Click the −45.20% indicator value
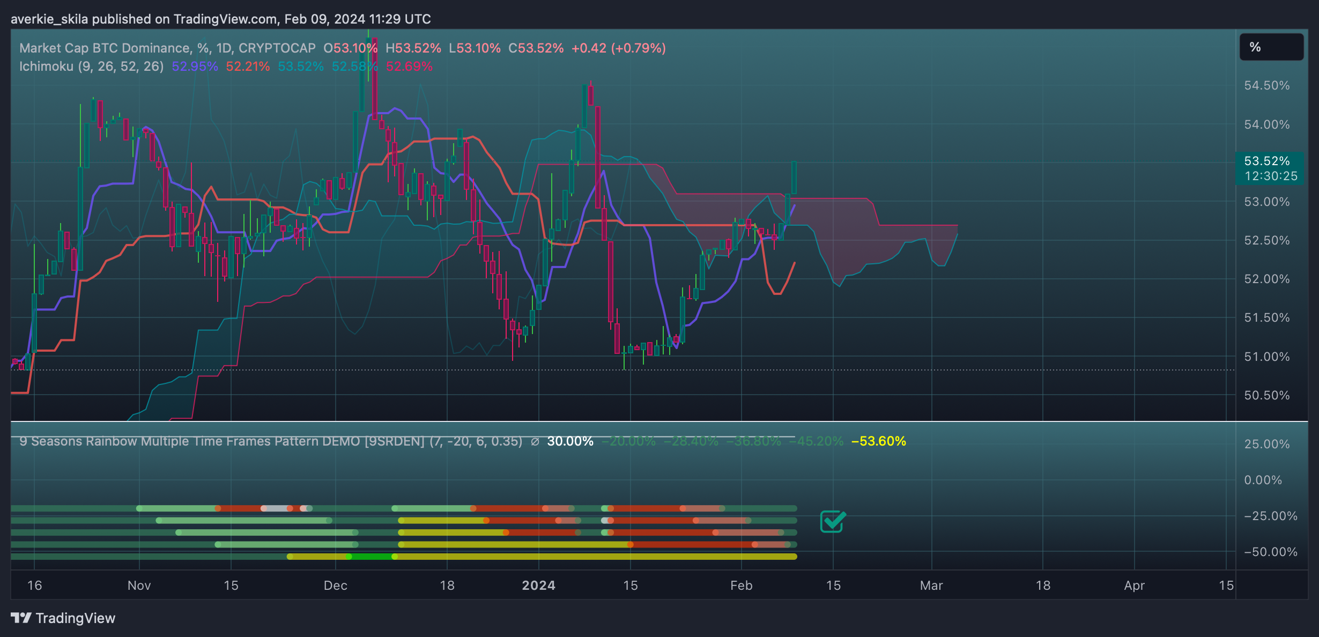The height and width of the screenshot is (637, 1319). [816, 441]
